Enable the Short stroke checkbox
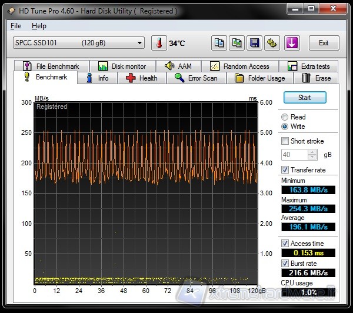353x313 pixels. click(x=285, y=141)
